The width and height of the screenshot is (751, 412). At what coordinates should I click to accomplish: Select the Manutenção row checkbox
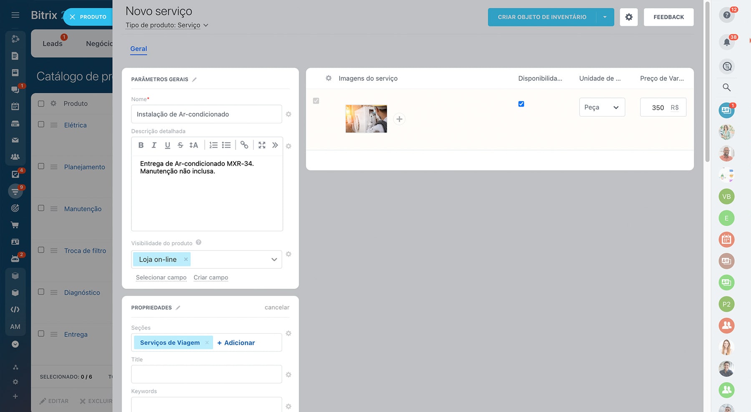(41, 208)
